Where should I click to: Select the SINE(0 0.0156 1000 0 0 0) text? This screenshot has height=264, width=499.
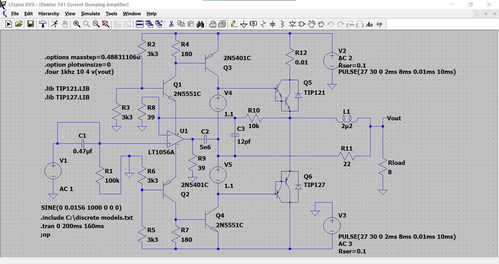pyautogui.click(x=81, y=208)
